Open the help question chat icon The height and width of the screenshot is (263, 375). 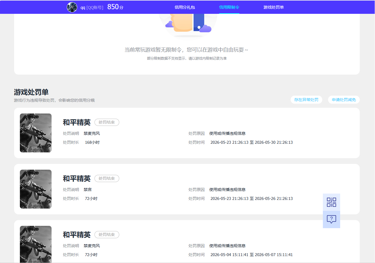pos(332,220)
